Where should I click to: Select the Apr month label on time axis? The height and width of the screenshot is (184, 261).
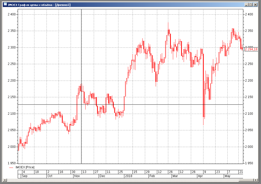pyautogui.click(x=200, y=176)
